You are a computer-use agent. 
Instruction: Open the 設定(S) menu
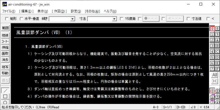pyautogui.click(x=76, y=11)
